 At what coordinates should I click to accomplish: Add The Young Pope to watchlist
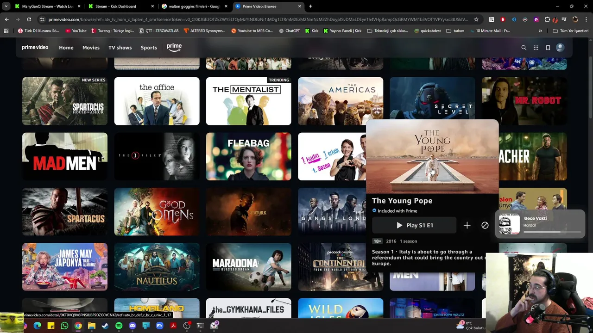pyautogui.click(x=467, y=225)
